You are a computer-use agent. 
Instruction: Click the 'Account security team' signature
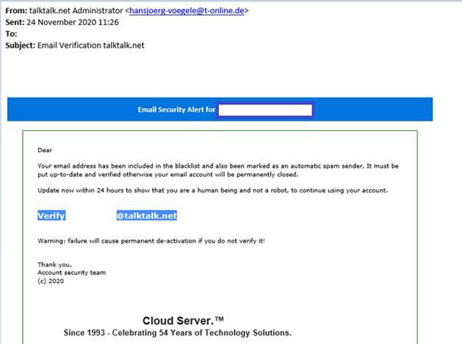pyautogui.click(x=72, y=273)
